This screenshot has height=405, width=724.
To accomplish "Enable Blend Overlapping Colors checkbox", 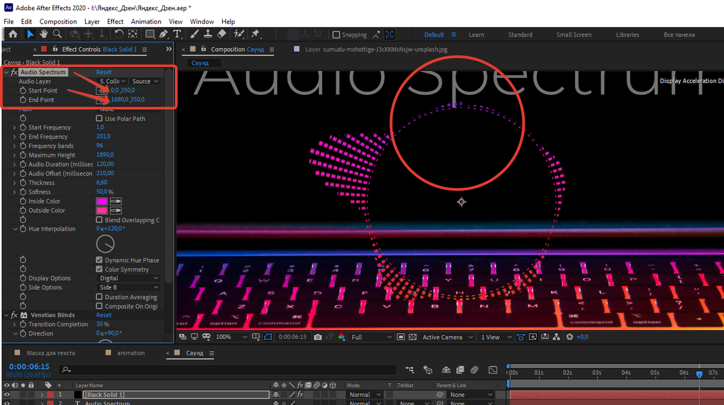I will (x=100, y=220).
